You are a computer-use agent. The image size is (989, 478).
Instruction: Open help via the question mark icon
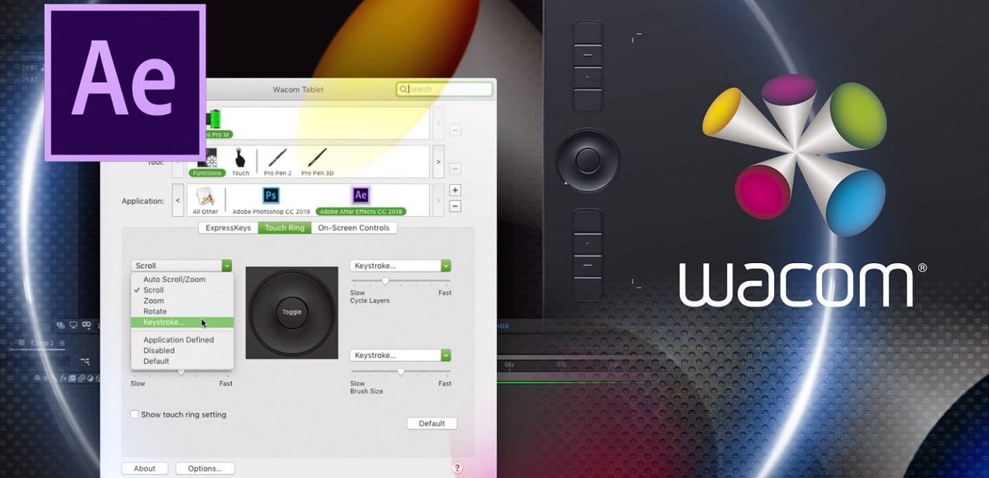(457, 468)
